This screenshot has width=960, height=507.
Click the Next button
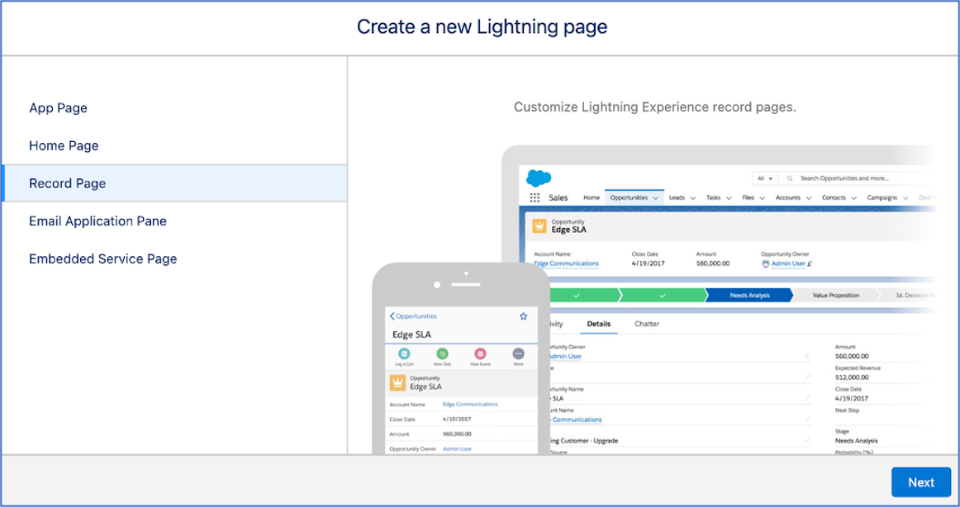point(921,482)
